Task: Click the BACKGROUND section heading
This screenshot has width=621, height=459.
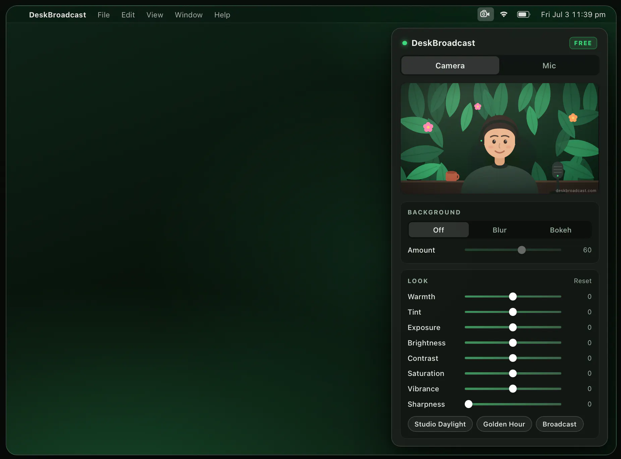Action: [434, 212]
